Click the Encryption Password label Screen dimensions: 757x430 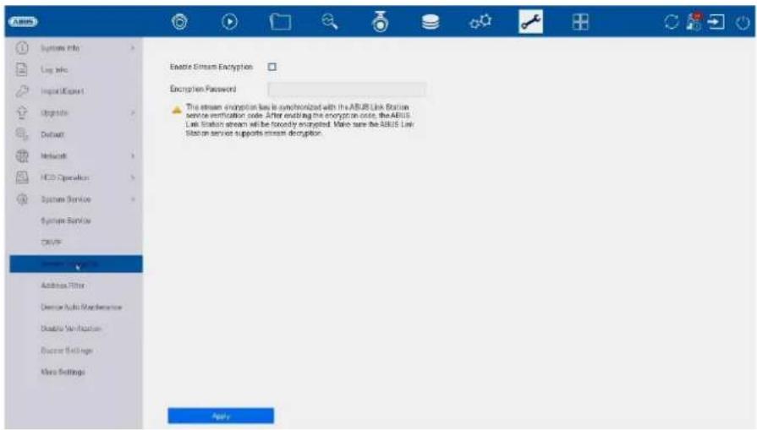pyautogui.click(x=203, y=89)
